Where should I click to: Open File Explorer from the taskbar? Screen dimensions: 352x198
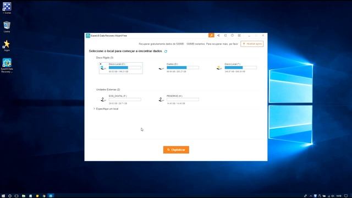(23, 196)
